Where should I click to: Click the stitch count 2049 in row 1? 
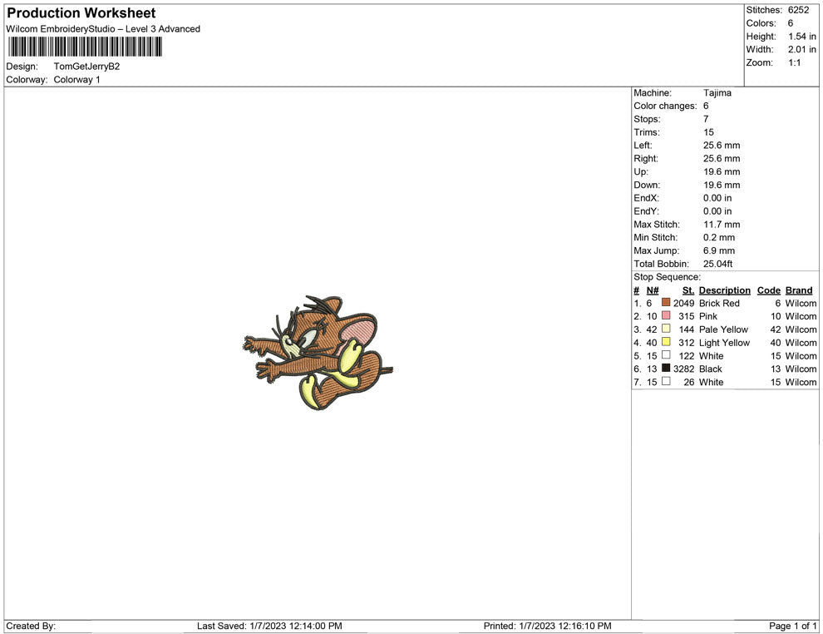click(684, 303)
